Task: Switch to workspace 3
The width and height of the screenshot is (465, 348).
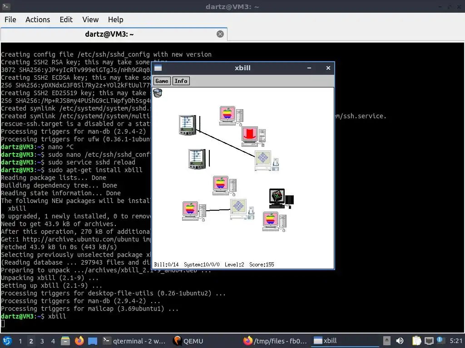Action: point(42,341)
